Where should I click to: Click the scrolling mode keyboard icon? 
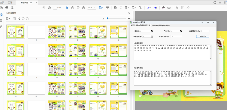click(107, 8)
